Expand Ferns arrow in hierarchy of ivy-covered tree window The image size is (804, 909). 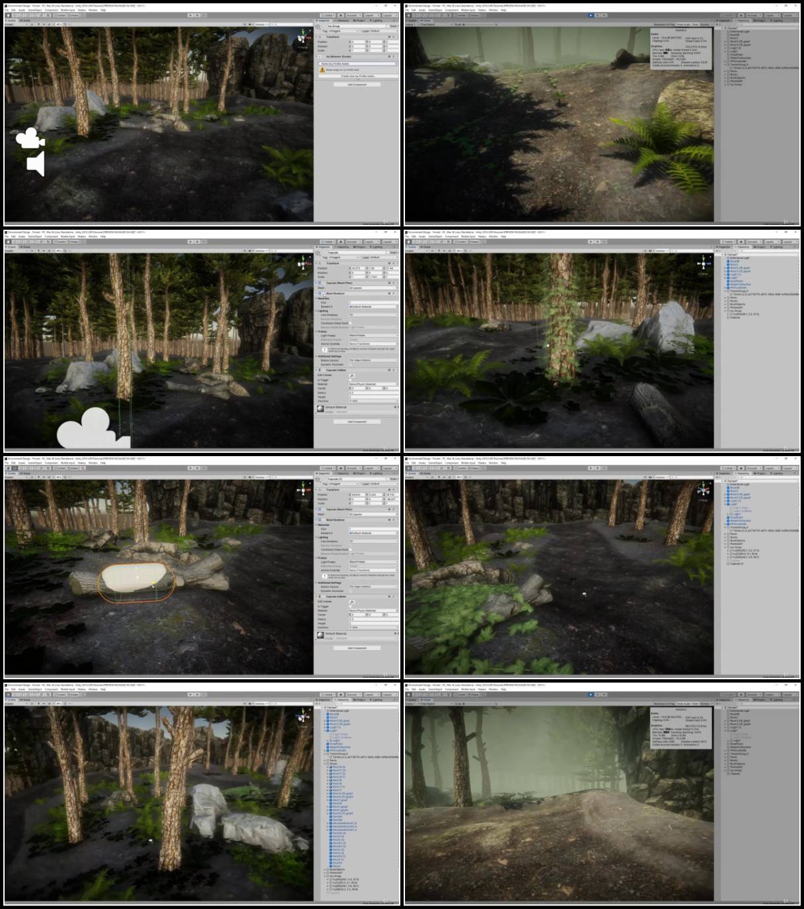(725, 297)
